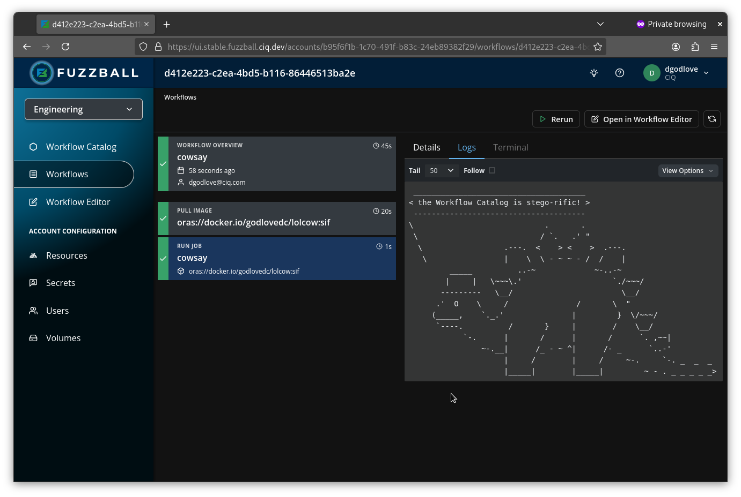Open the dgodlove user menu
Viewport: 741px width, 497px height.
click(677, 73)
